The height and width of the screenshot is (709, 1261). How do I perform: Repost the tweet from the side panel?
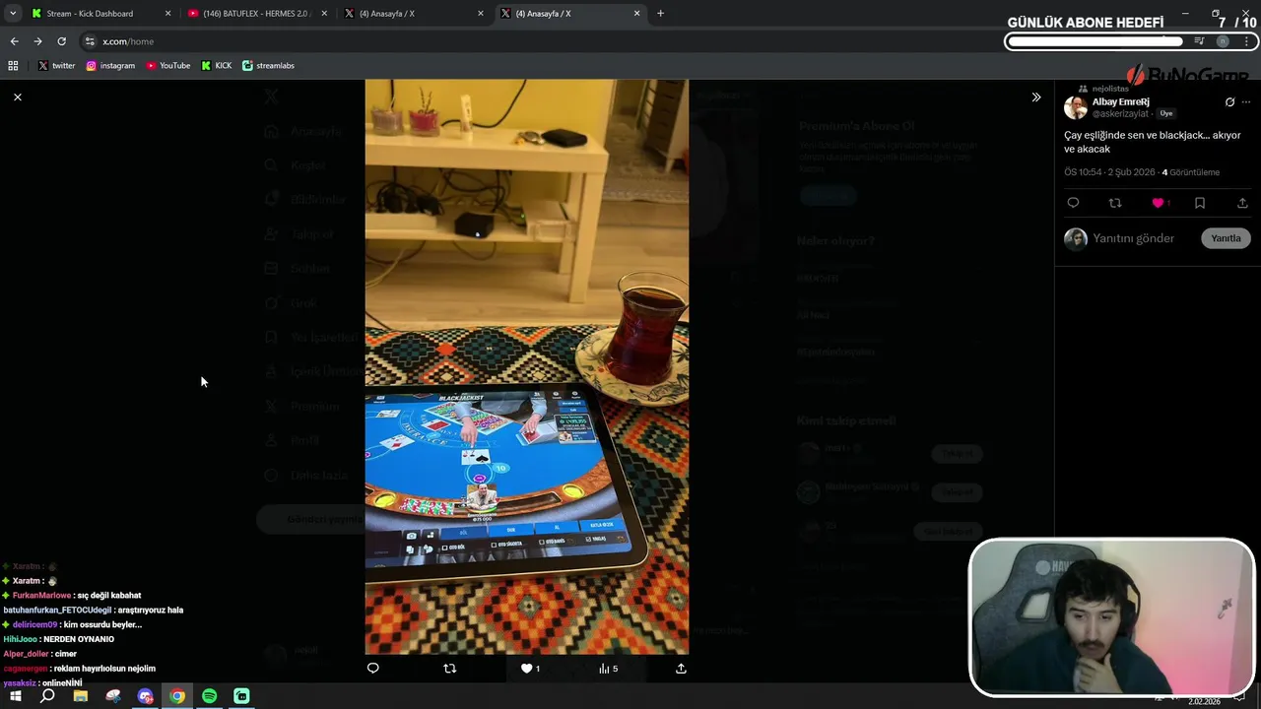(x=1115, y=203)
